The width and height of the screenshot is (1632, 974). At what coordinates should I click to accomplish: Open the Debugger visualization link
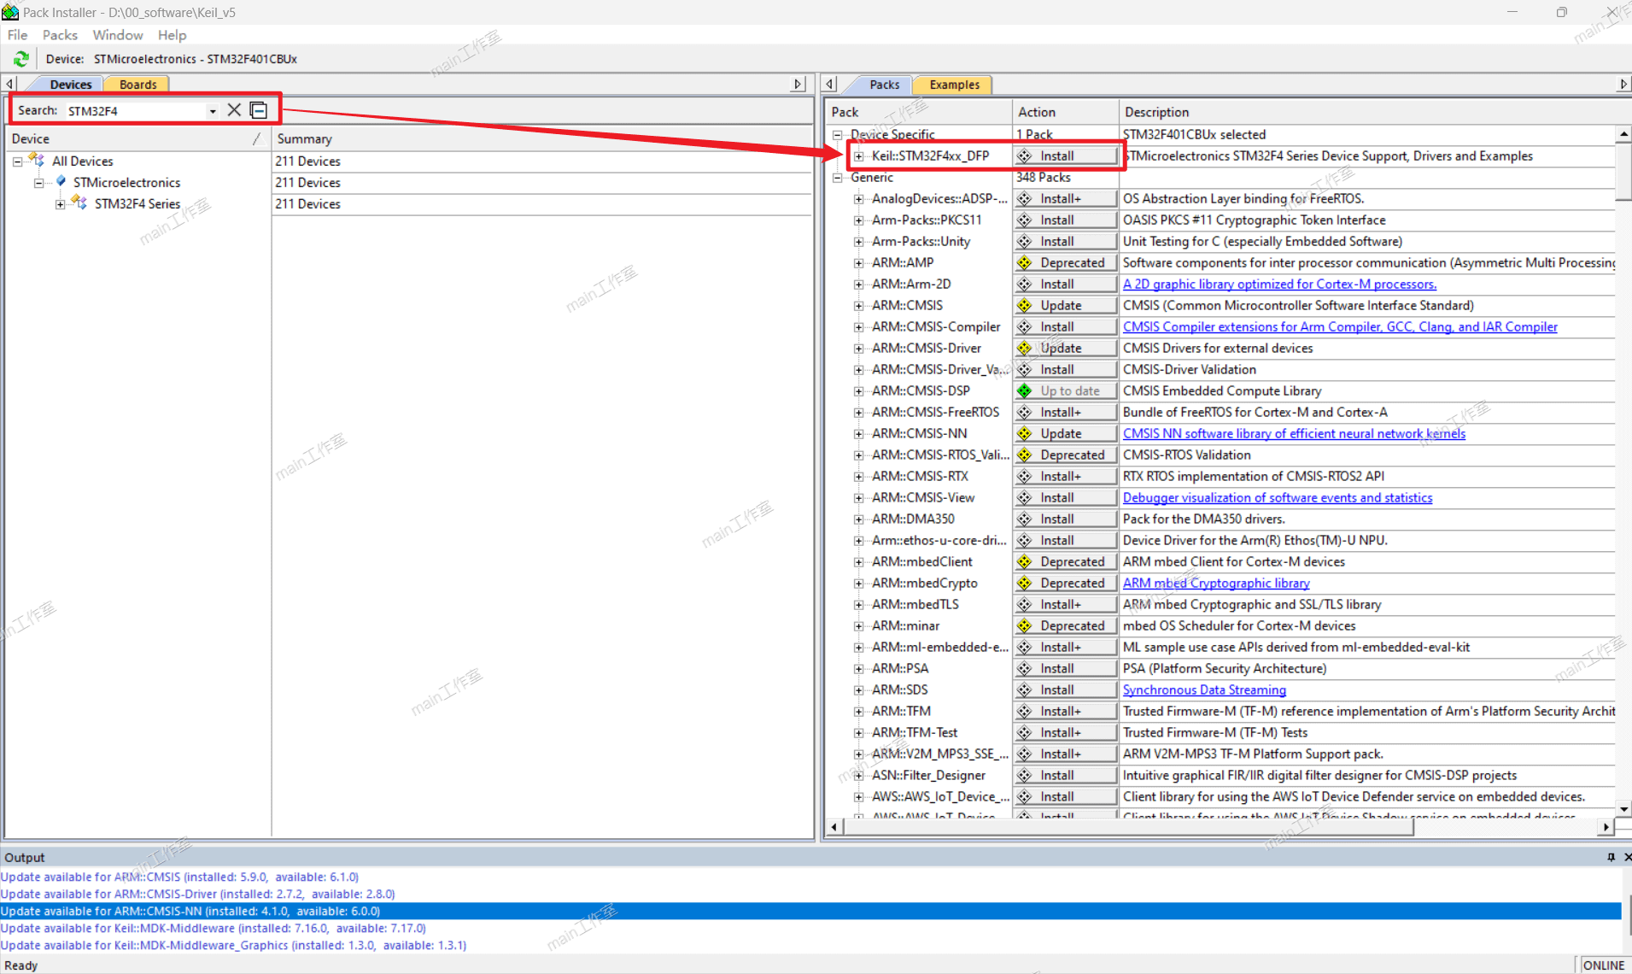(x=1278, y=498)
